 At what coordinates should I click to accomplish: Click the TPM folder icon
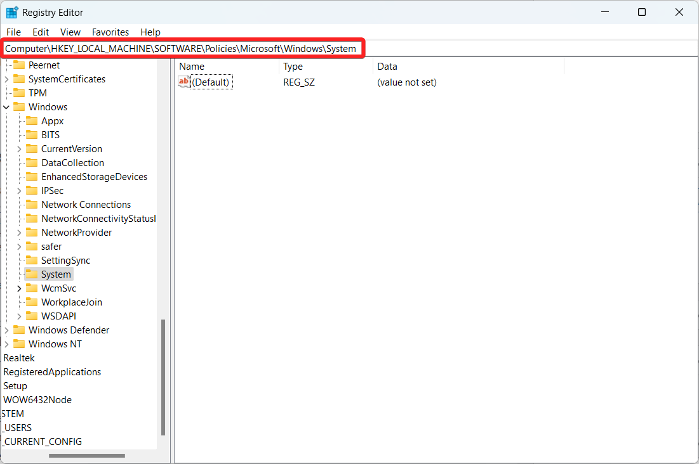point(20,93)
